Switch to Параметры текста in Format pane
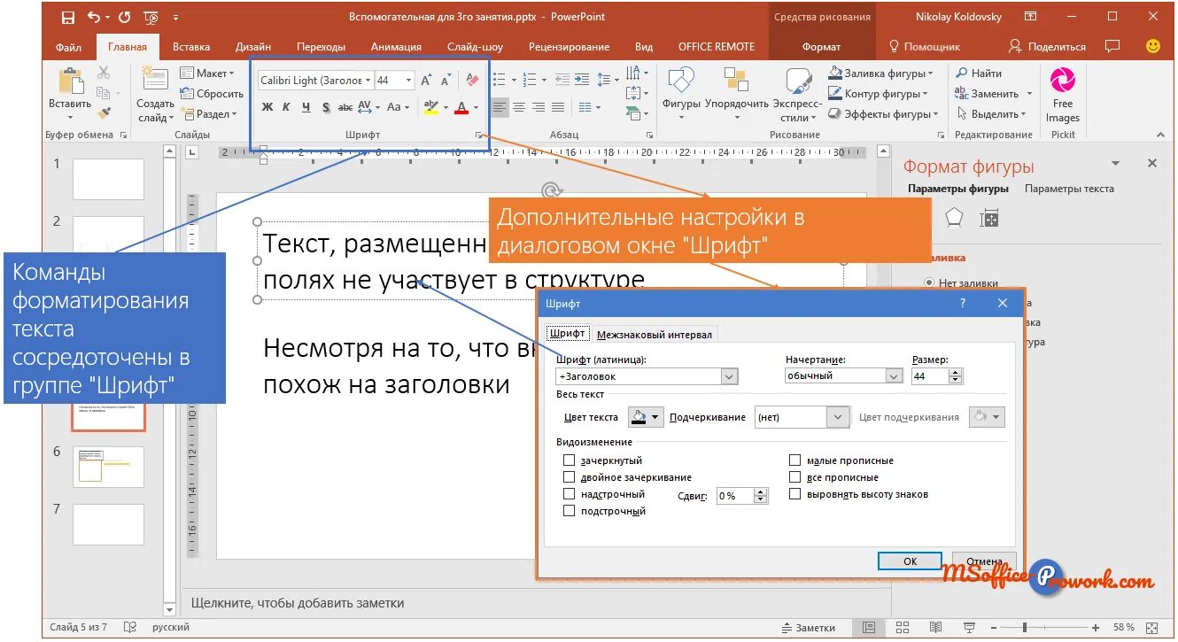 (x=1069, y=189)
